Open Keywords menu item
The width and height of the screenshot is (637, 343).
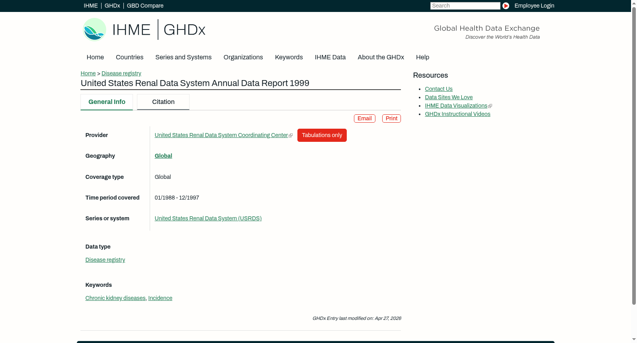point(289,57)
